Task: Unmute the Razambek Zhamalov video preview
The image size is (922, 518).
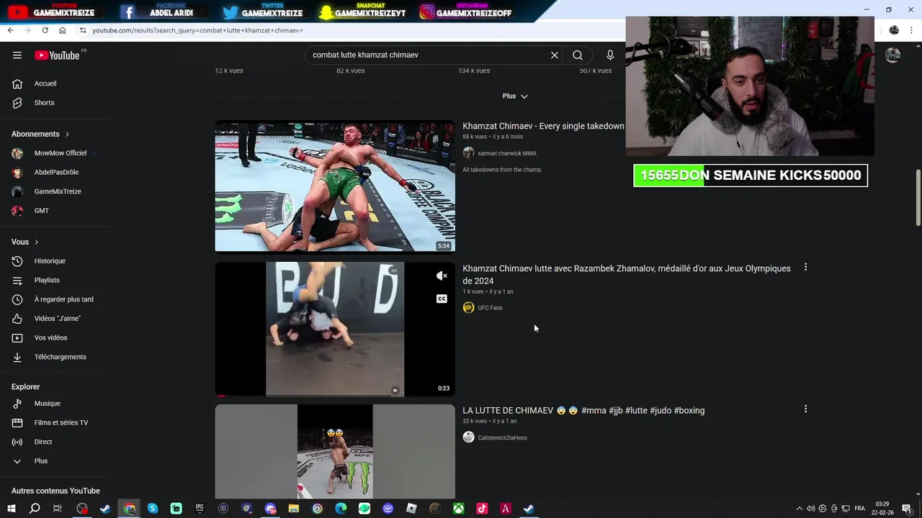Action: tap(442, 276)
